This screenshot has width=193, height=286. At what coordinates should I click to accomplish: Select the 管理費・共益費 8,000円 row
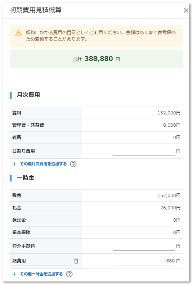(96, 125)
